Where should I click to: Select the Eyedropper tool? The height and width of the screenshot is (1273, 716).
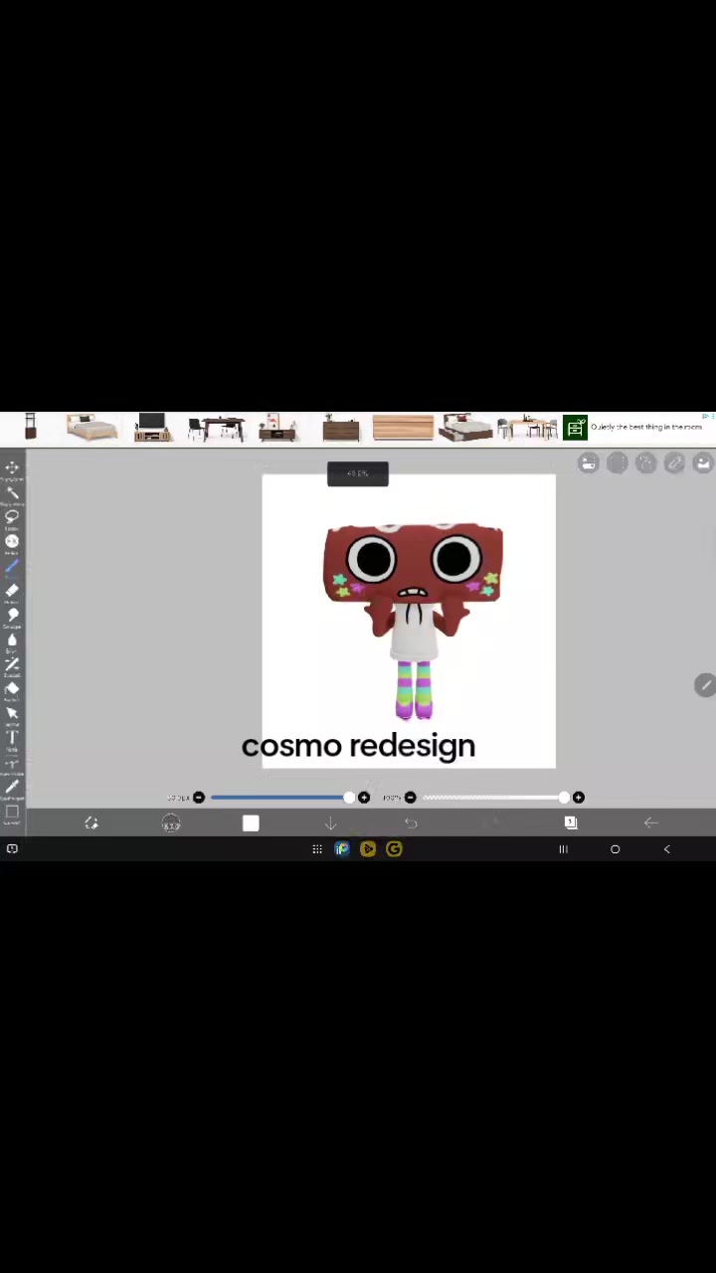click(12, 787)
